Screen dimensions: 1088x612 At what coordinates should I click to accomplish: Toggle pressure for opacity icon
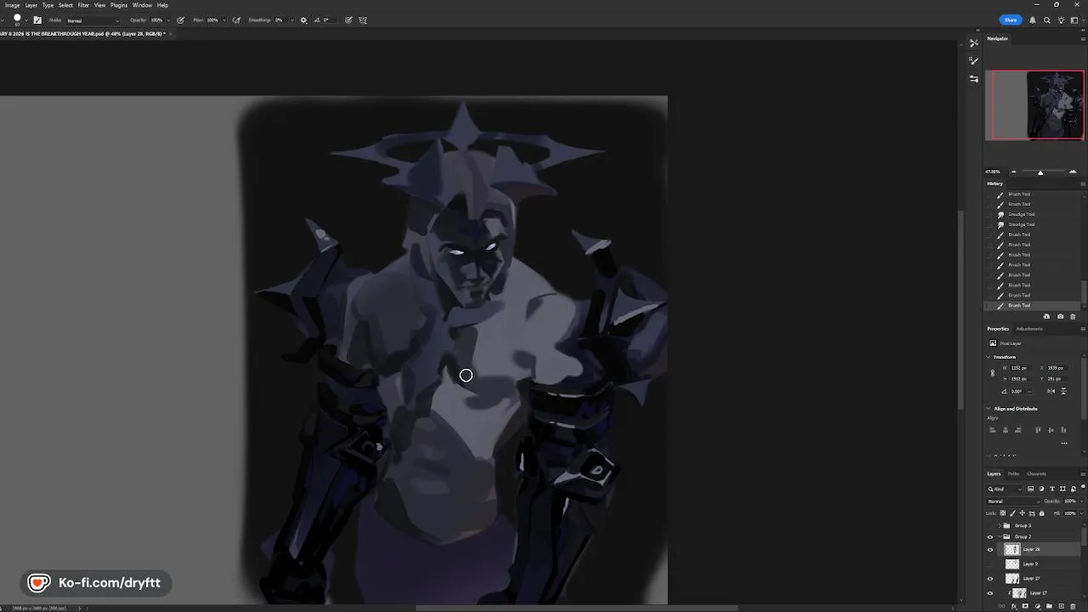pyautogui.click(x=181, y=20)
